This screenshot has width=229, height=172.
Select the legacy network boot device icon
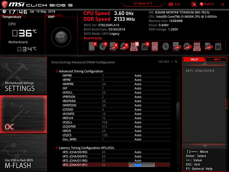pos(218,47)
